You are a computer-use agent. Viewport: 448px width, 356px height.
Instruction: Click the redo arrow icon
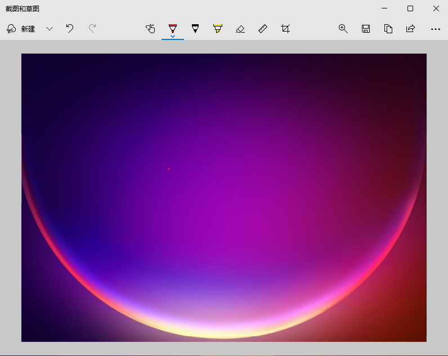click(92, 29)
